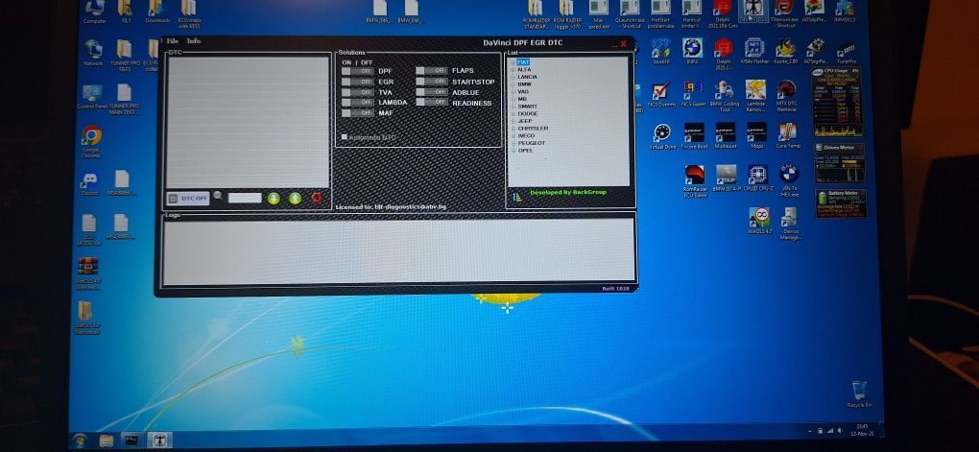Image resolution: width=979 pixels, height=452 pixels.
Task: Open the File menu
Action: [173, 41]
